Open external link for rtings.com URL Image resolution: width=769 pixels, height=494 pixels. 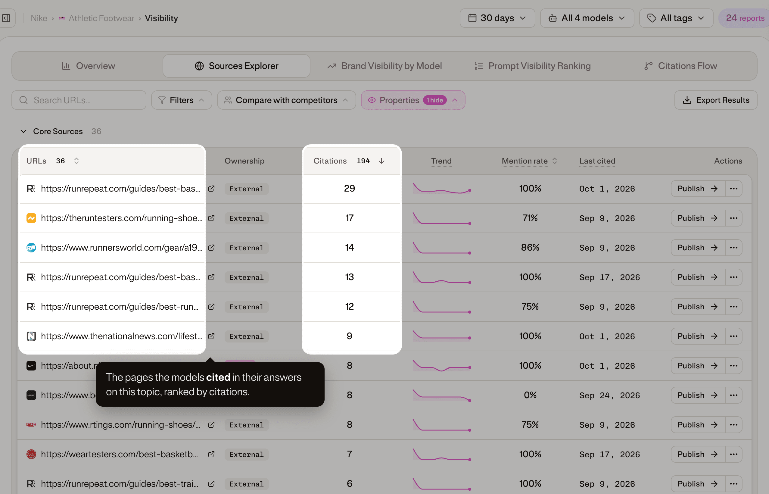tap(211, 425)
